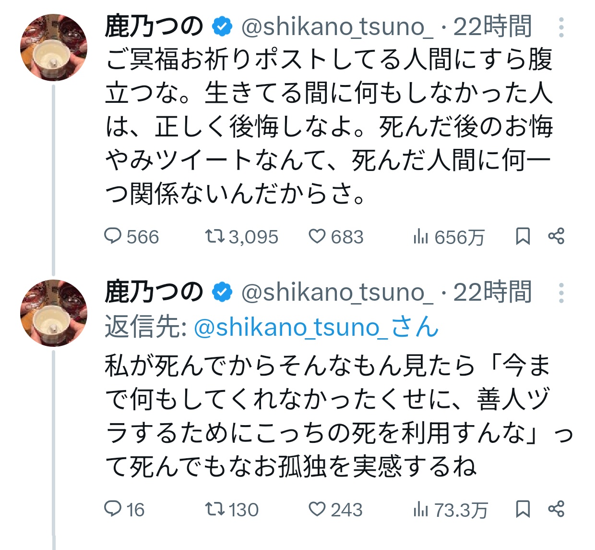Like the first post with 683 likes

[x=317, y=237]
